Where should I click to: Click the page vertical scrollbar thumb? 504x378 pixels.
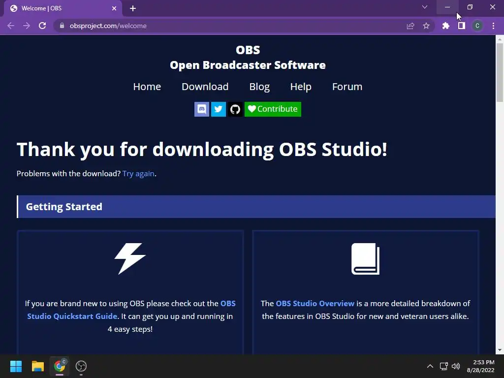click(x=500, y=73)
